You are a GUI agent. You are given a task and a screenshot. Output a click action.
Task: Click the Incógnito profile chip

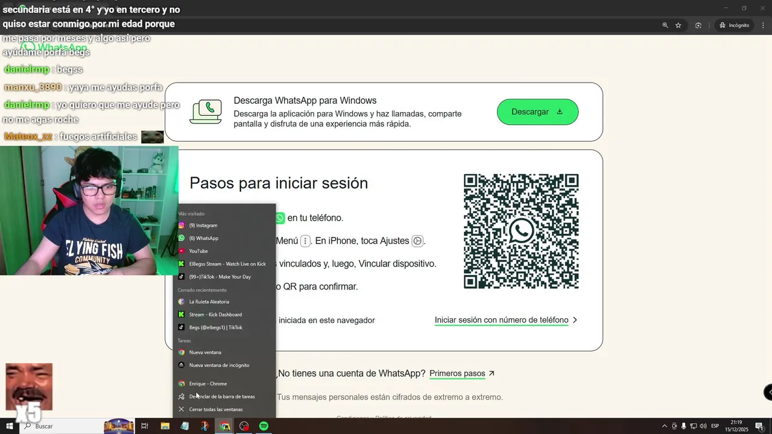(734, 25)
